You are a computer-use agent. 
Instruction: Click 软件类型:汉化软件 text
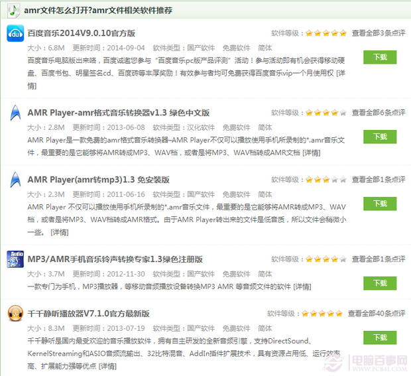pyautogui.click(x=184, y=127)
